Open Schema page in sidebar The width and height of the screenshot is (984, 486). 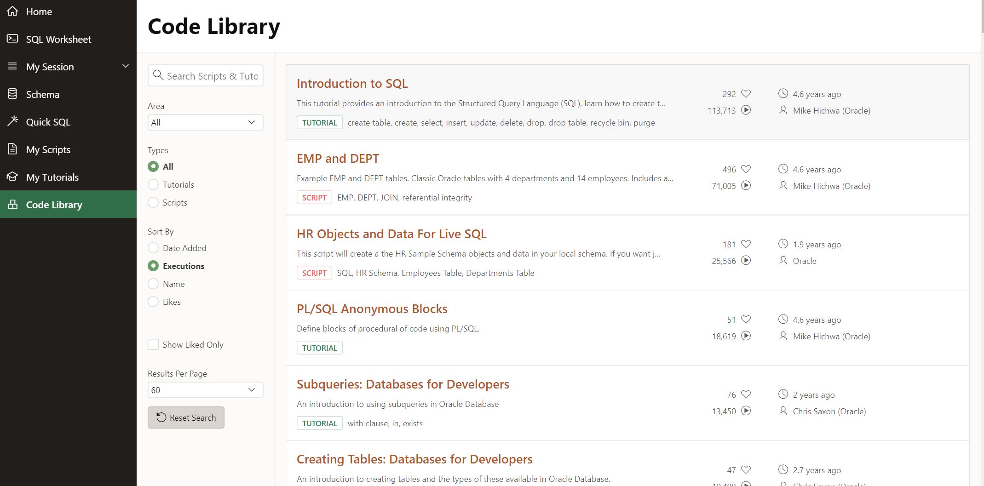(68, 94)
